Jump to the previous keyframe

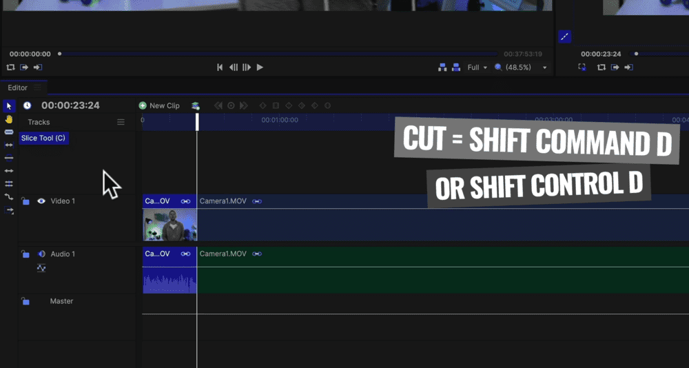(x=218, y=105)
